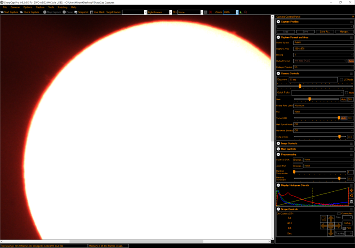Open the Colour Space dropdown
This screenshot has width=355, height=248.
coord(323,43)
